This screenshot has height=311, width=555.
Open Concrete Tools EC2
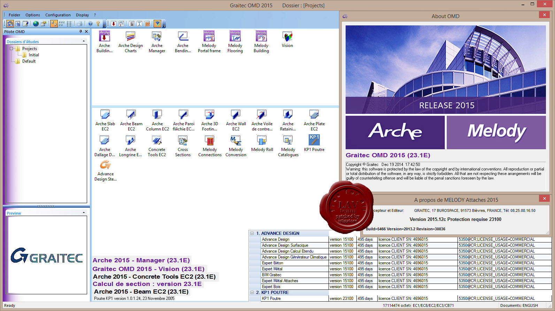(x=157, y=146)
